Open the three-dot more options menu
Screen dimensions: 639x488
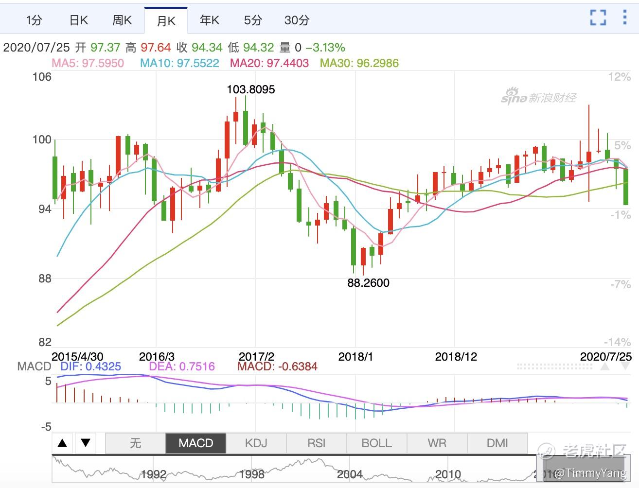(625, 17)
